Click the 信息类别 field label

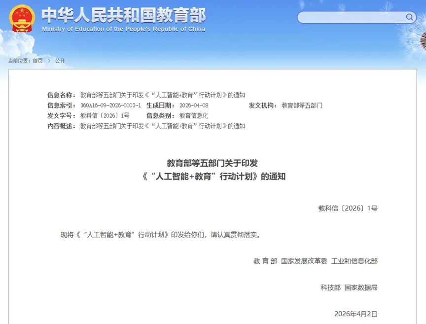coord(160,116)
